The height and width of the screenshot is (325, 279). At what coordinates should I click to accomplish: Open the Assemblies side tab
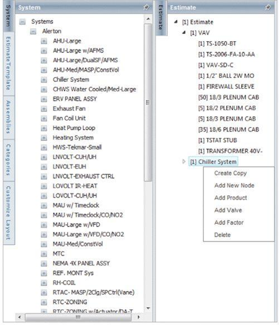pyautogui.click(x=9, y=117)
